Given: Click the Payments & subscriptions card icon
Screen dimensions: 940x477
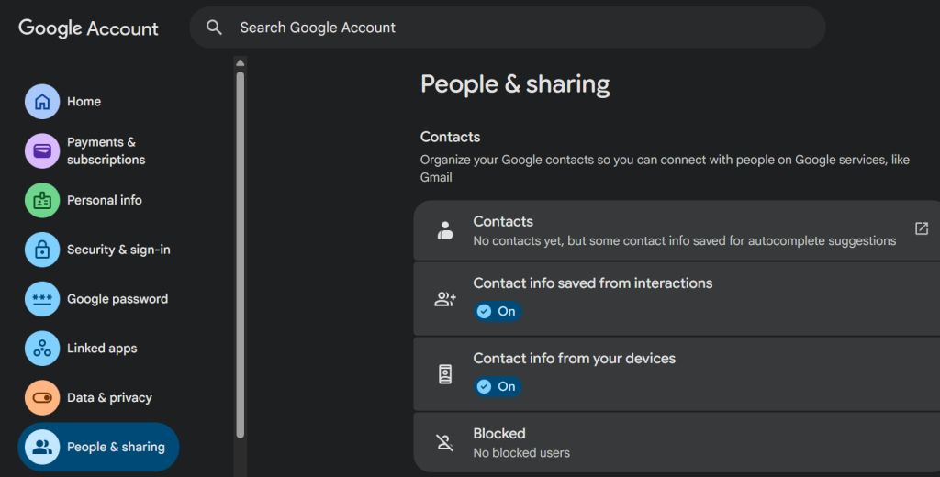Looking at the screenshot, I should point(42,151).
